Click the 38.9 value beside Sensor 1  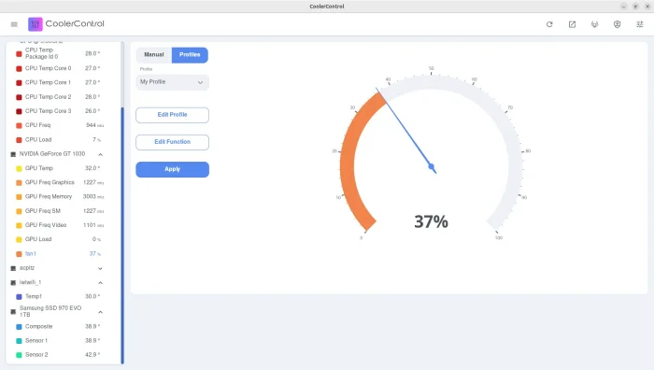(91, 341)
